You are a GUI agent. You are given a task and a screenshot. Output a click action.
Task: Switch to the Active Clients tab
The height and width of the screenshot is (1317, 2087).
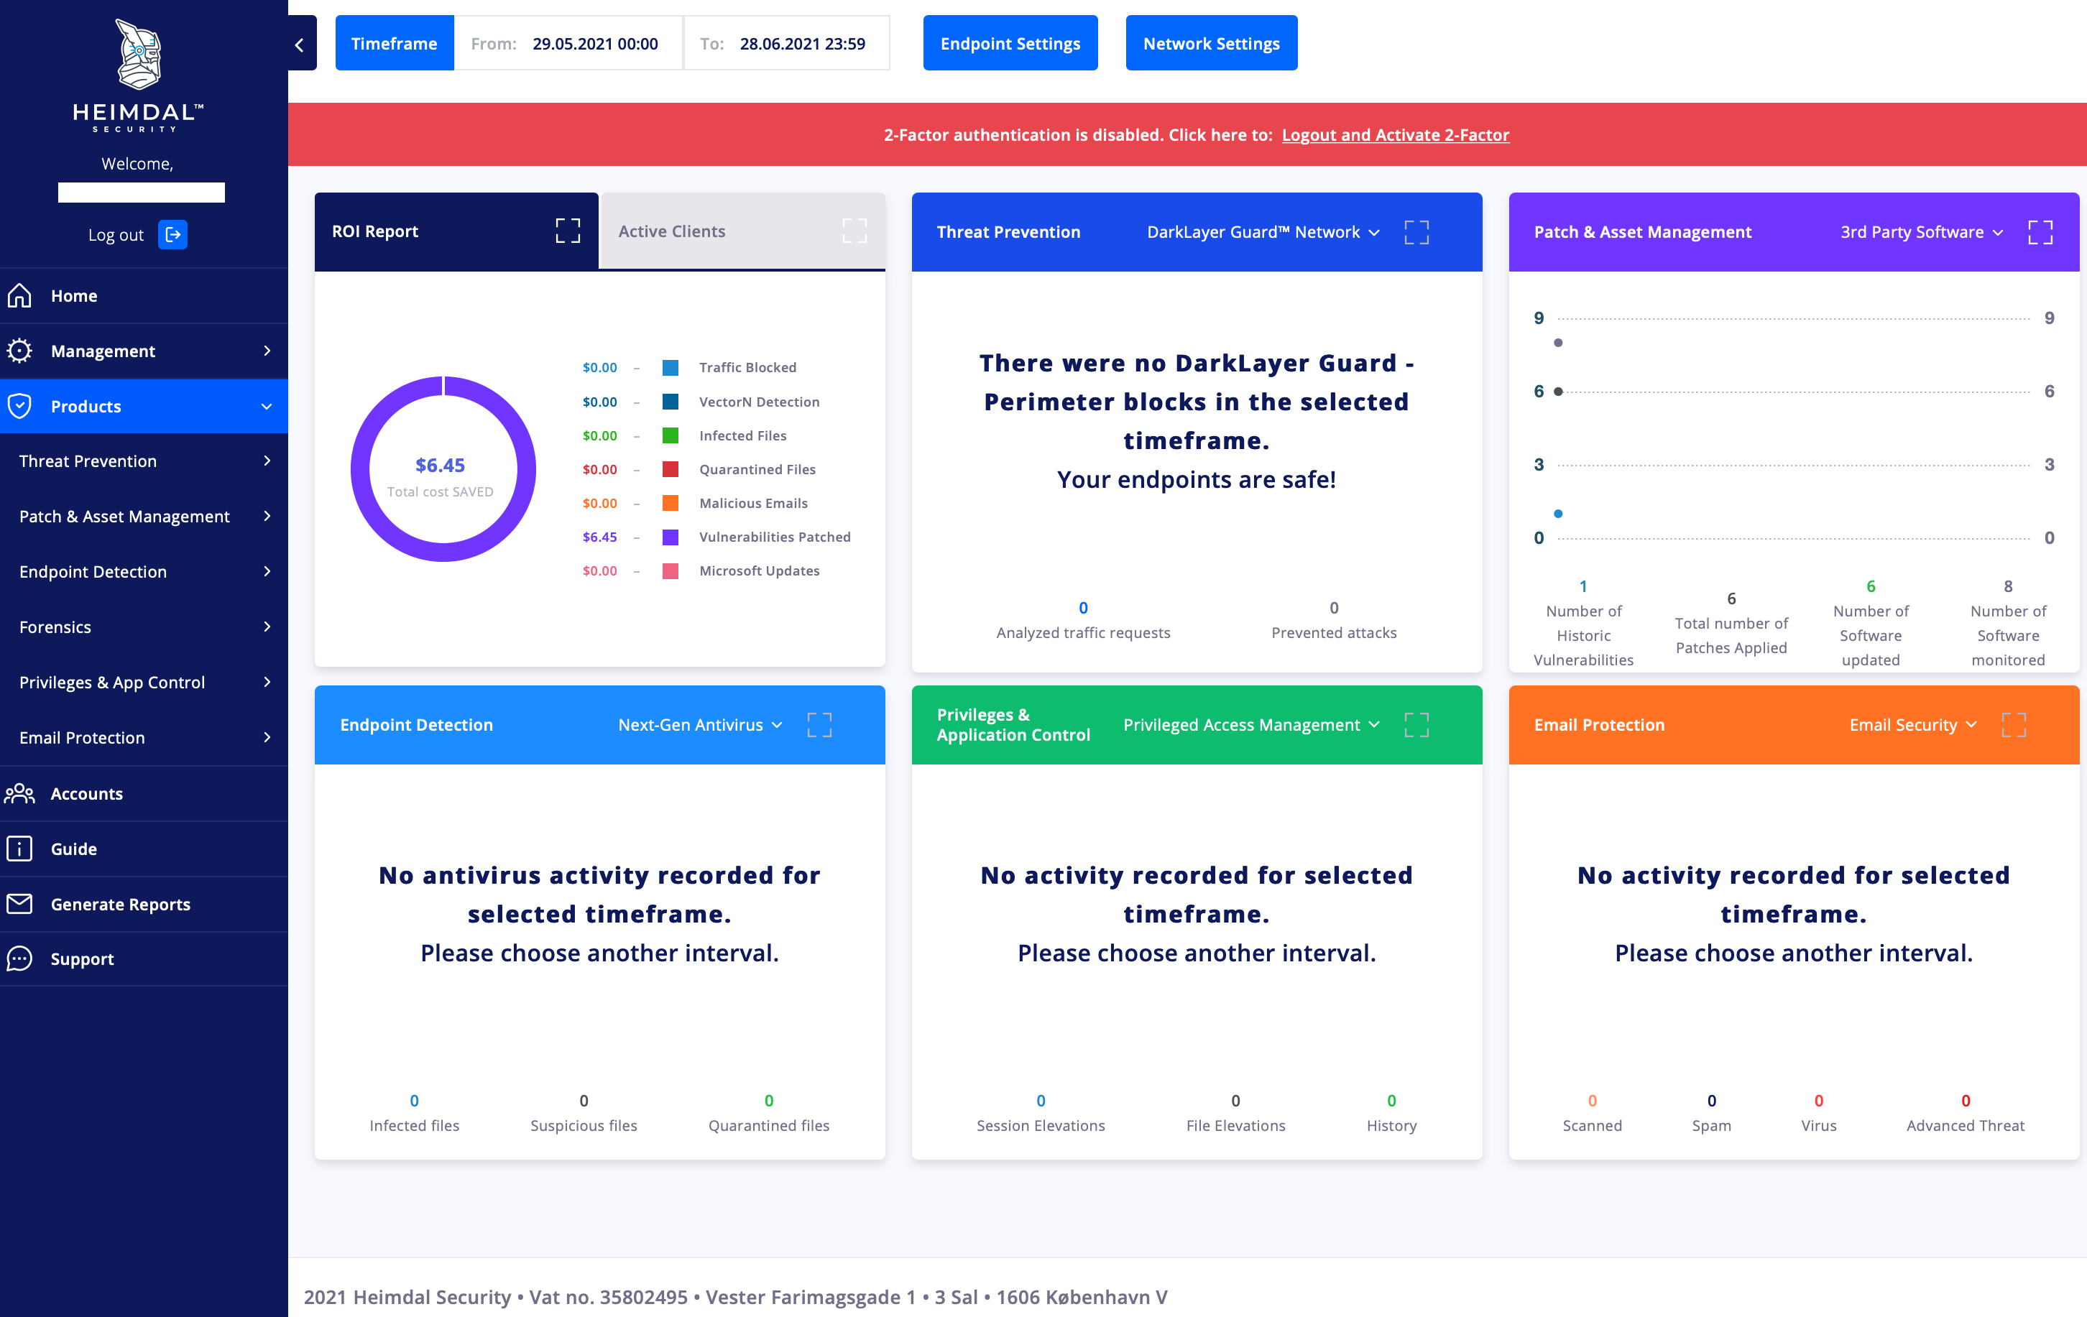[743, 231]
